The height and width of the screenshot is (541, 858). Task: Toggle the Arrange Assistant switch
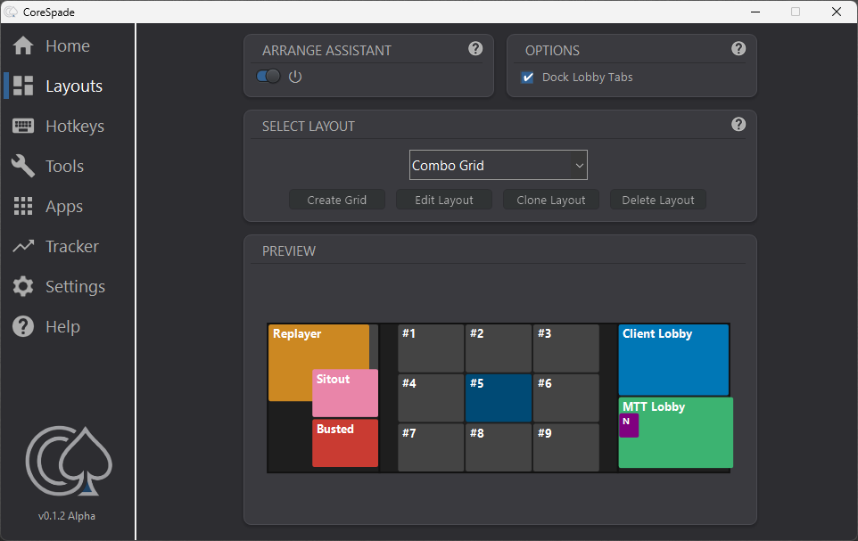(x=268, y=76)
